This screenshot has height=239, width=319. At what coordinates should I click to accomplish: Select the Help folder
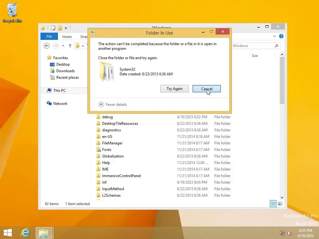point(106,162)
